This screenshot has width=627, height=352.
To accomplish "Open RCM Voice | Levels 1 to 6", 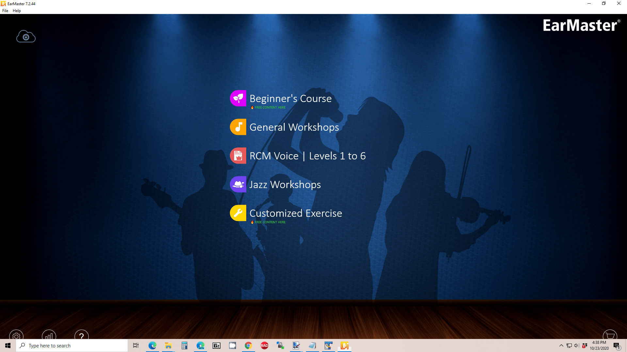I will tap(308, 156).
